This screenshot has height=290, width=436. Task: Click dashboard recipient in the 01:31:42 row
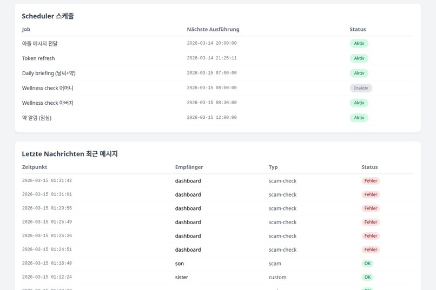click(x=188, y=181)
